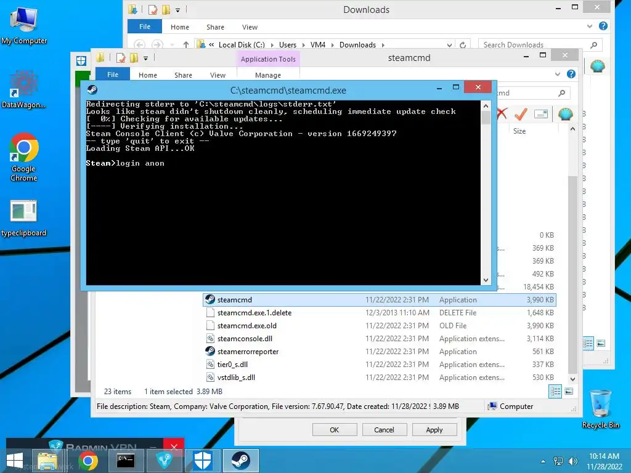This screenshot has width=631, height=473.
Task: Sort by Size column header
Action: click(519, 131)
